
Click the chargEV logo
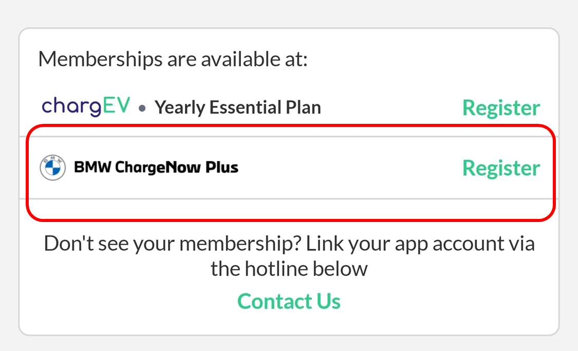[85, 106]
